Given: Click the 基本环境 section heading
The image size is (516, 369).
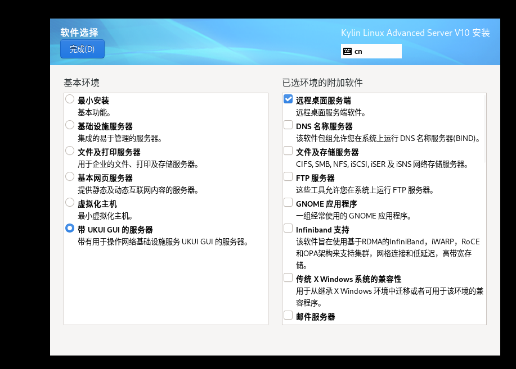Looking at the screenshot, I should click(x=81, y=83).
